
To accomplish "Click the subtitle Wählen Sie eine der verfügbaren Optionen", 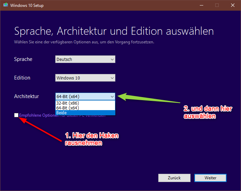I will [84, 42].
